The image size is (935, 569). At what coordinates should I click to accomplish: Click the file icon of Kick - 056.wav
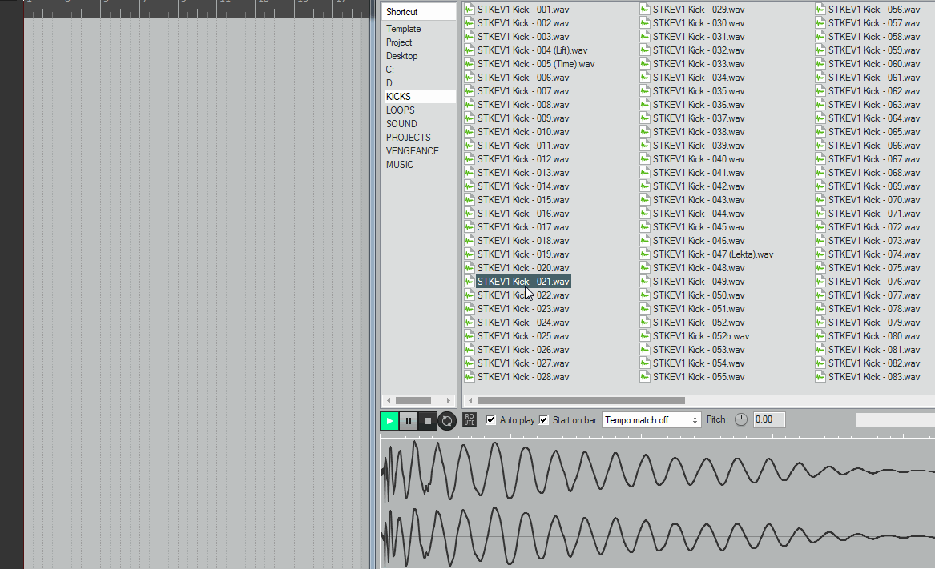[820, 10]
